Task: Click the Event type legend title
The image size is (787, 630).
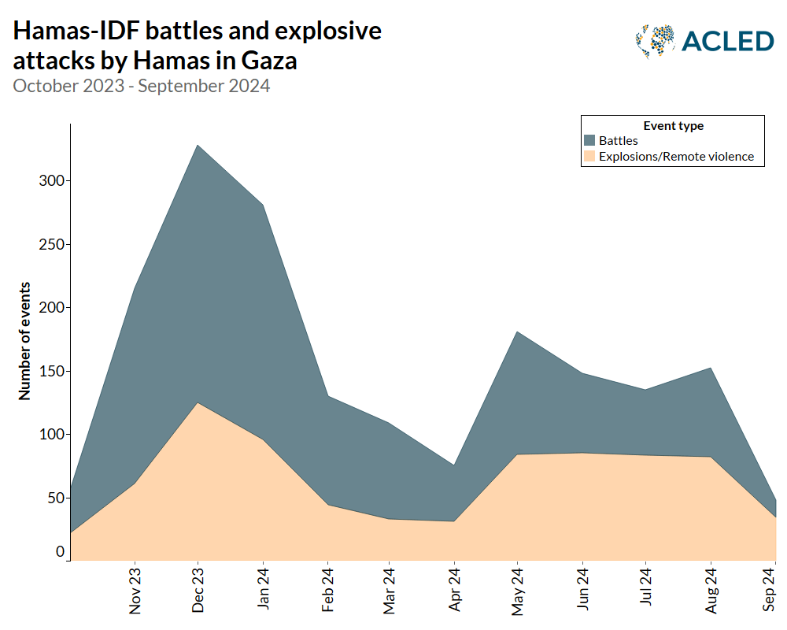Action: pos(673,126)
